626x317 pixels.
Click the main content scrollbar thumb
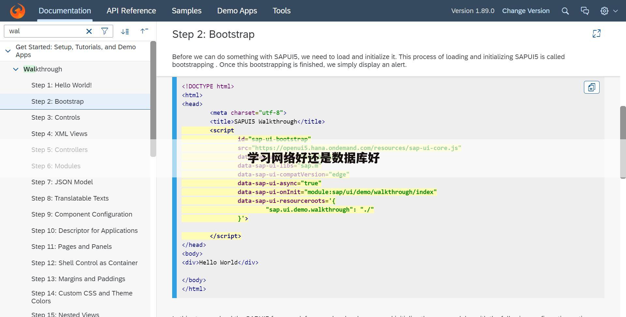point(623,142)
